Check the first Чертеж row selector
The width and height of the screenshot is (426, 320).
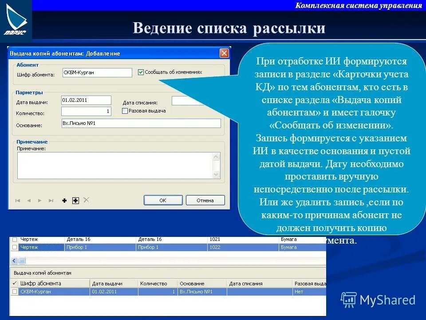15,239
